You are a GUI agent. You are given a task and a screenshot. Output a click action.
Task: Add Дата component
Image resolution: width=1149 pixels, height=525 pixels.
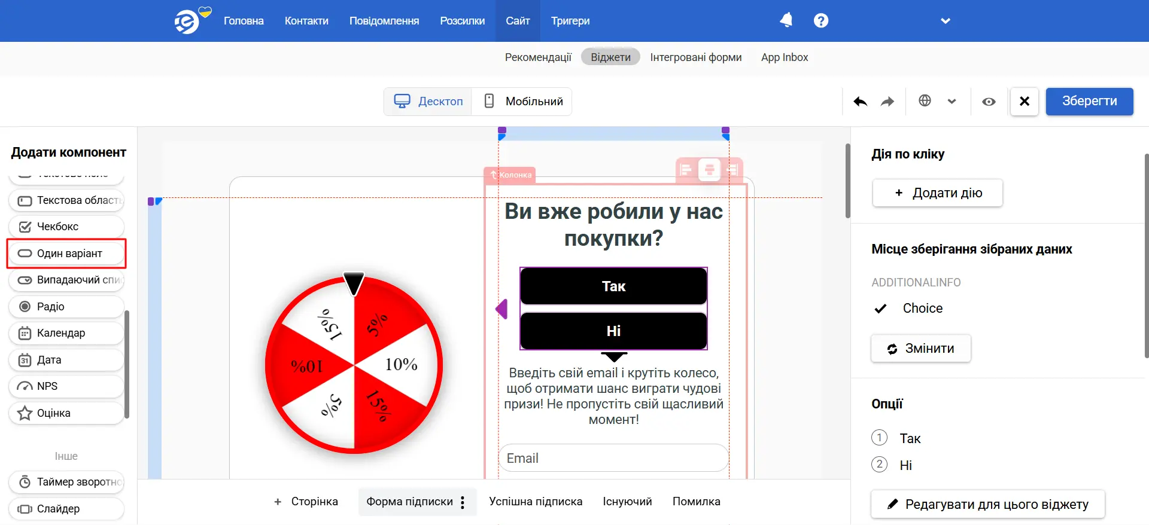[x=66, y=360]
